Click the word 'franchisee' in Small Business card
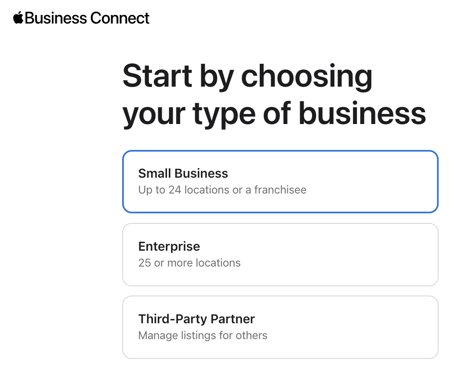465x380 pixels. click(x=280, y=190)
